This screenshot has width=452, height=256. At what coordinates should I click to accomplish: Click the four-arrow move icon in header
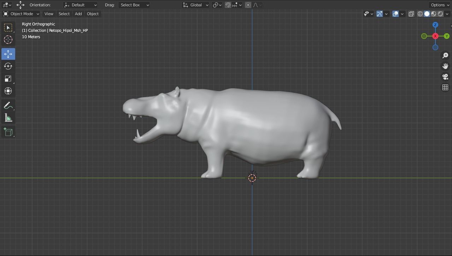[20, 5]
